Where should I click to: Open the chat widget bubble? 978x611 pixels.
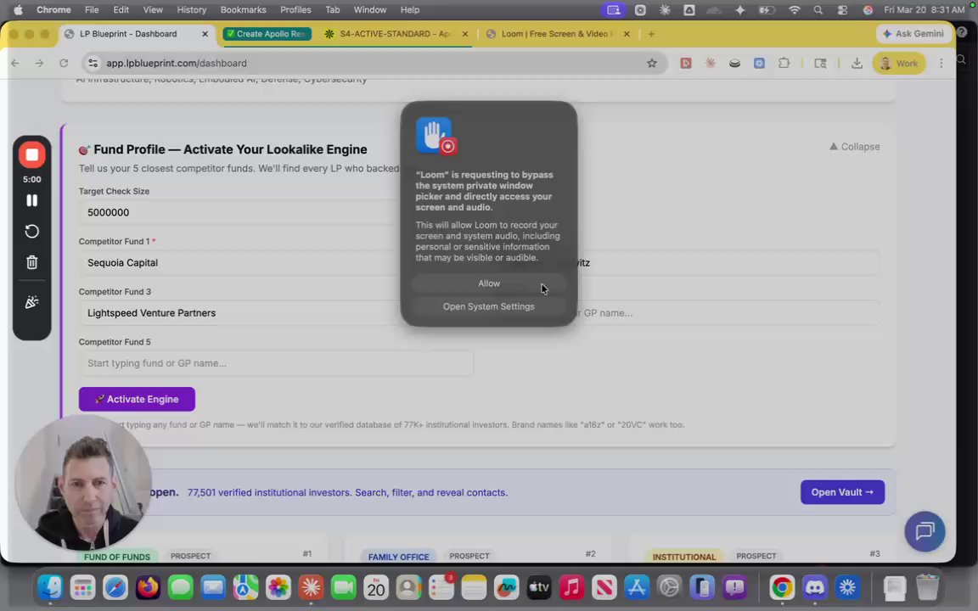(925, 531)
